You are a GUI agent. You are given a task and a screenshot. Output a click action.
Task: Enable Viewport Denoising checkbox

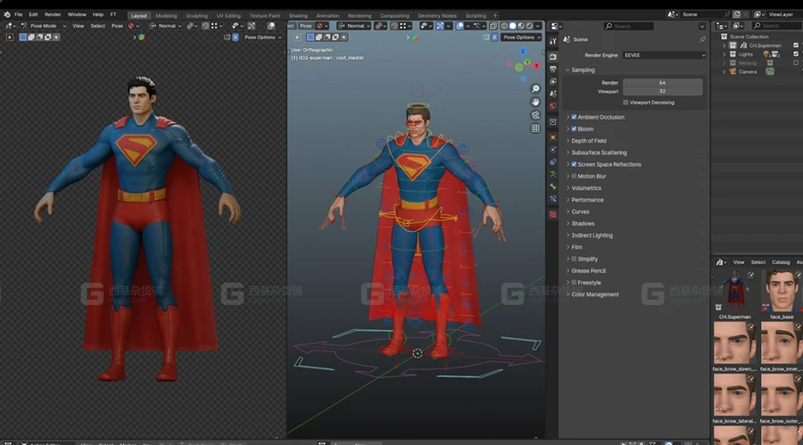tap(625, 103)
